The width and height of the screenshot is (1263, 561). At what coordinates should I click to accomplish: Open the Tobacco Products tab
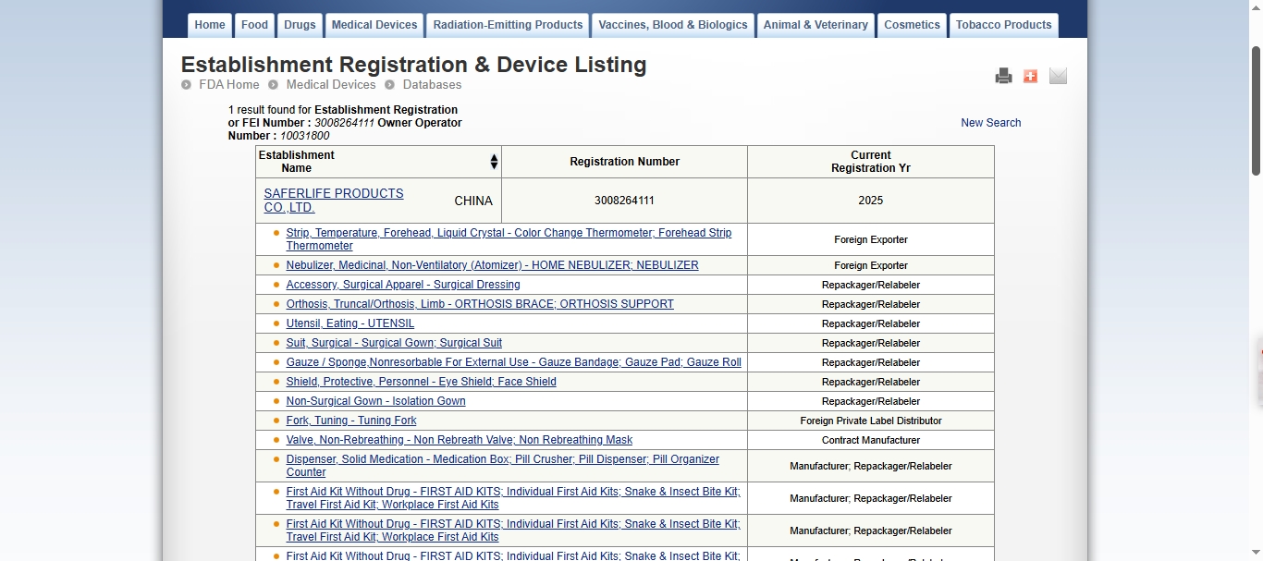(1003, 25)
